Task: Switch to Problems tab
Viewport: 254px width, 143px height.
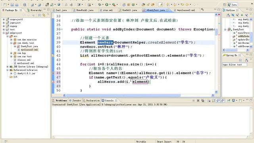Action: coord(60,100)
